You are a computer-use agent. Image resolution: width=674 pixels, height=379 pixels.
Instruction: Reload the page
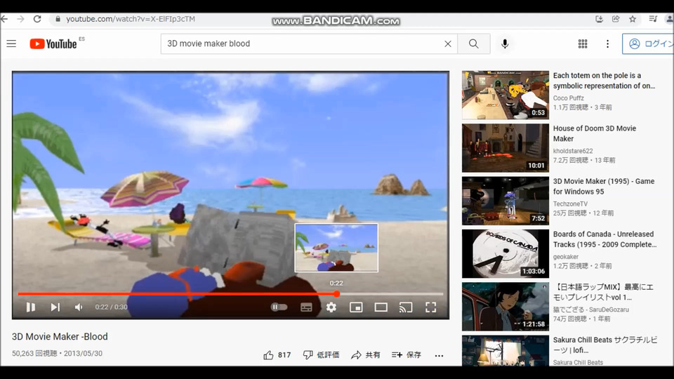[37, 19]
